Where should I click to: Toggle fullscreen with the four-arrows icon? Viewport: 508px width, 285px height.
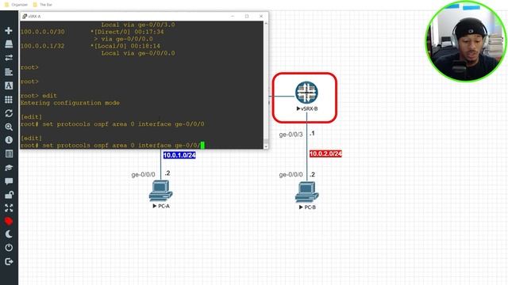click(x=9, y=208)
